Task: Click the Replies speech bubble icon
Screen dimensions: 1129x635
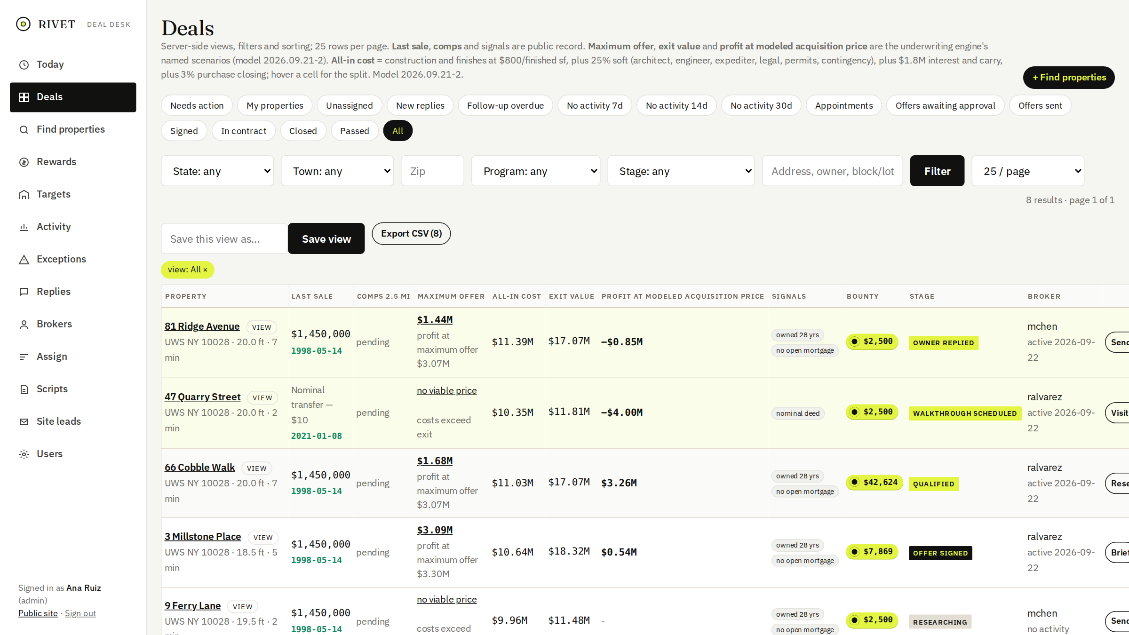Action: click(24, 292)
